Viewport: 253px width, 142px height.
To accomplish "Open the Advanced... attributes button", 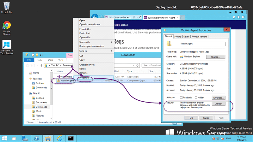I will click(x=219, y=98).
